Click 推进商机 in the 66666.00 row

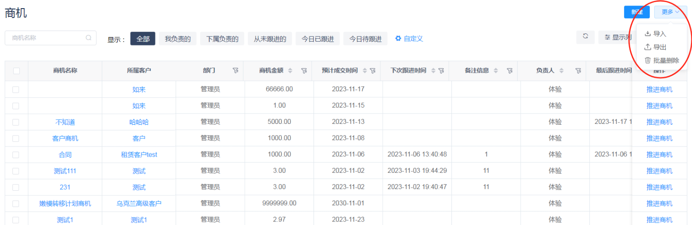coord(659,90)
